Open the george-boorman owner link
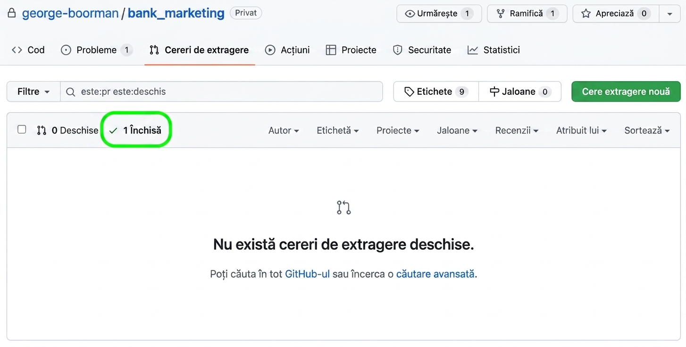Viewport: 686px width, 347px height. pos(70,13)
